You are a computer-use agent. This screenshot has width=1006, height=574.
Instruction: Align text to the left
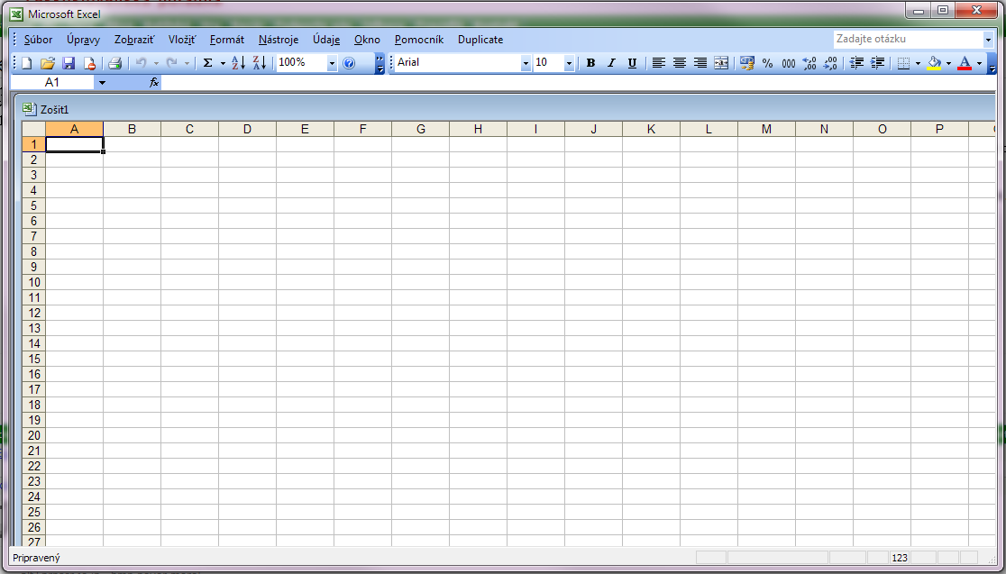(658, 63)
